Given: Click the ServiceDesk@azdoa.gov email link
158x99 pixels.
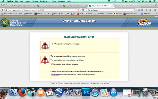Looking at the screenshot, I should pos(80,71).
